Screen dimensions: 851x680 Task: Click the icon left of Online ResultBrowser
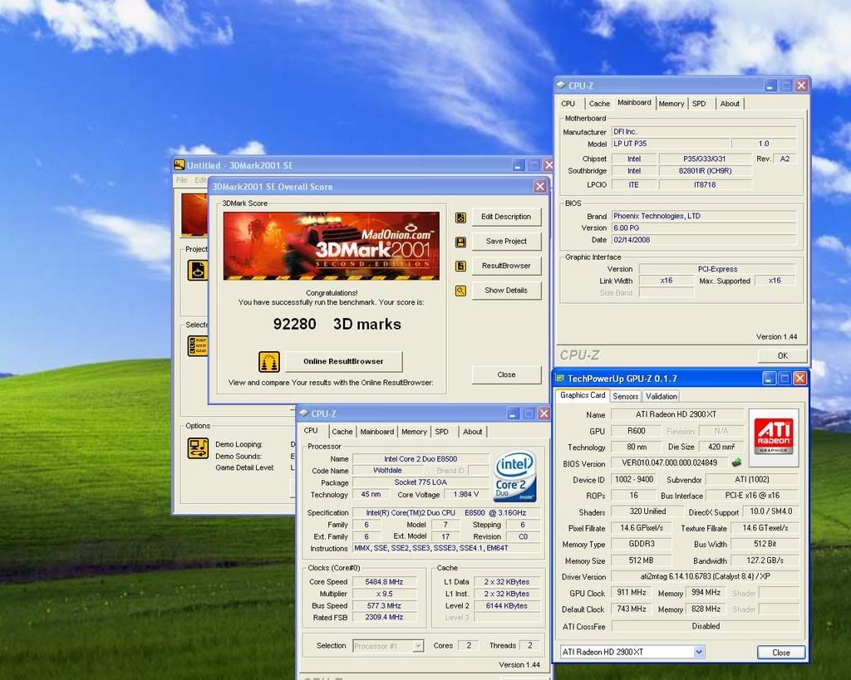[x=268, y=362]
